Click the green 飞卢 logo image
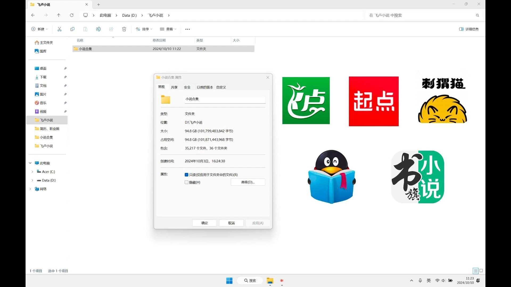The image size is (511, 287). click(306, 100)
